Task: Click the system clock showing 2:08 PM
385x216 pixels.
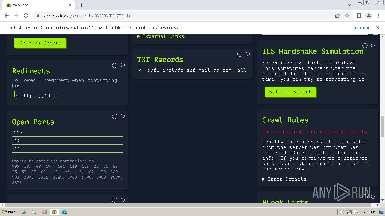Action: click(369, 212)
